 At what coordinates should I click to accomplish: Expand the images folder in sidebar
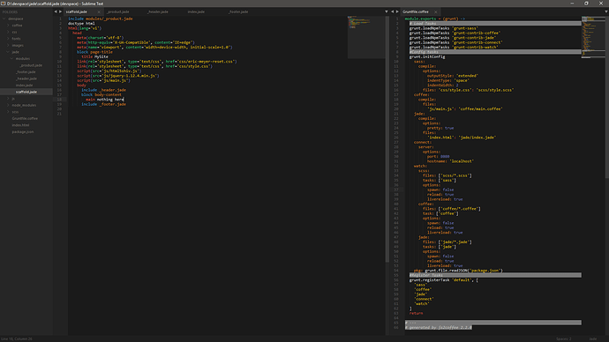(x=8, y=45)
